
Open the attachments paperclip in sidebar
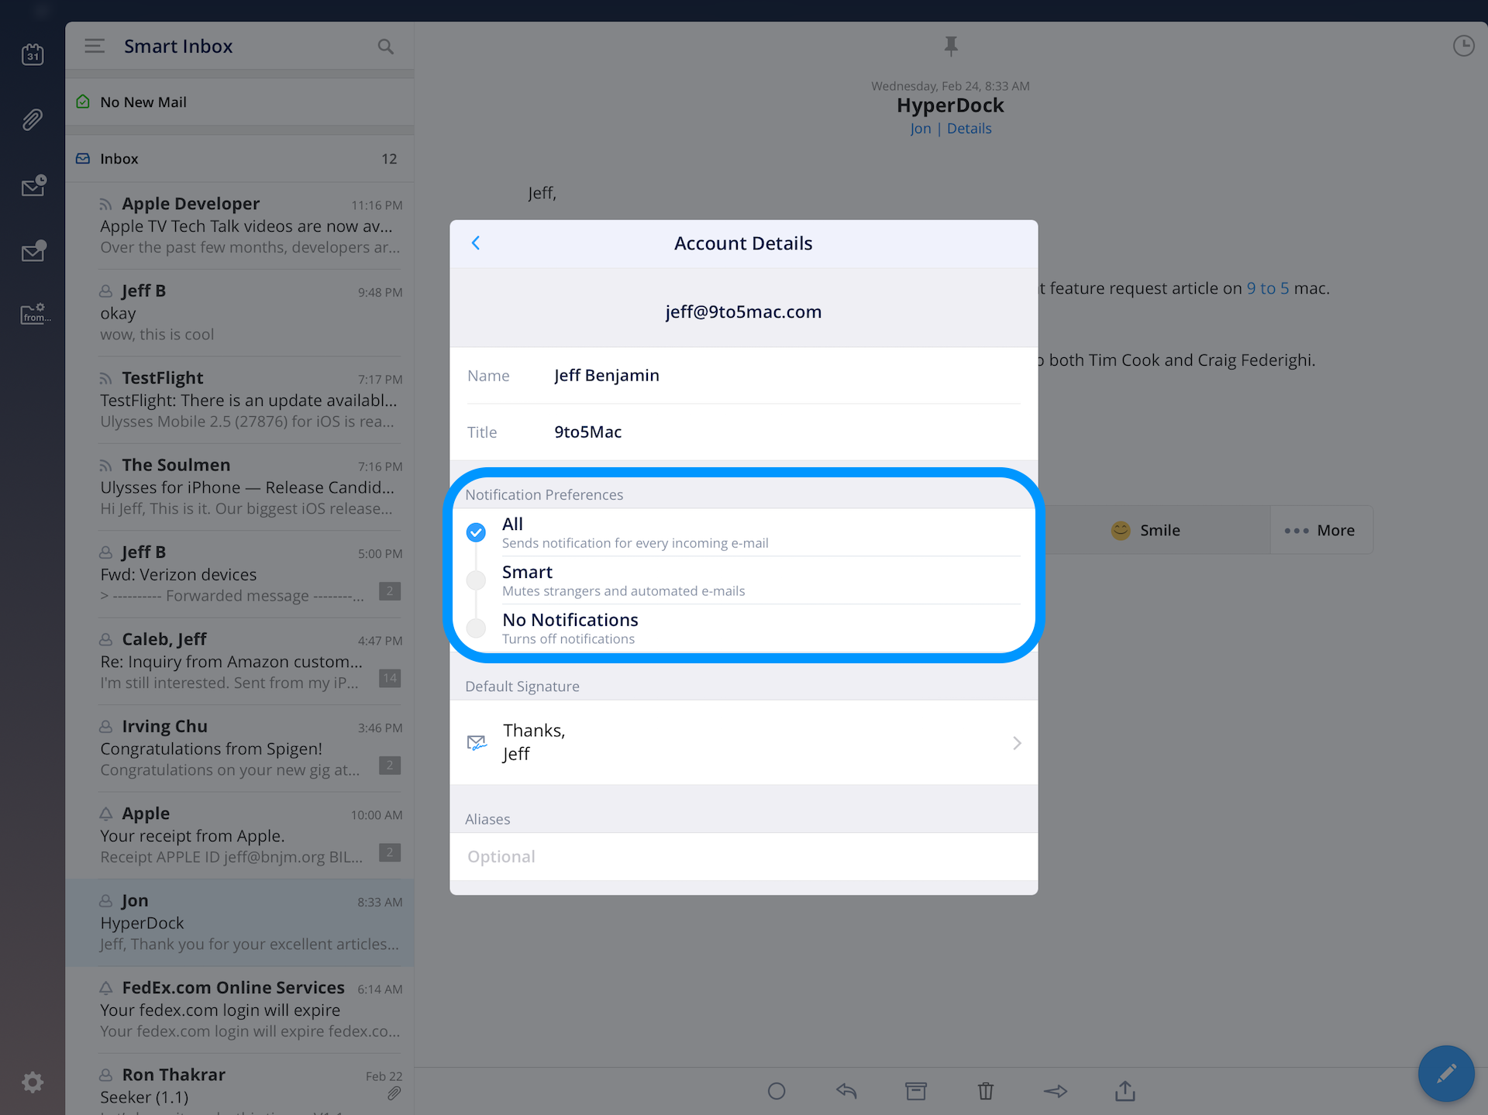(x=33, y=120)
